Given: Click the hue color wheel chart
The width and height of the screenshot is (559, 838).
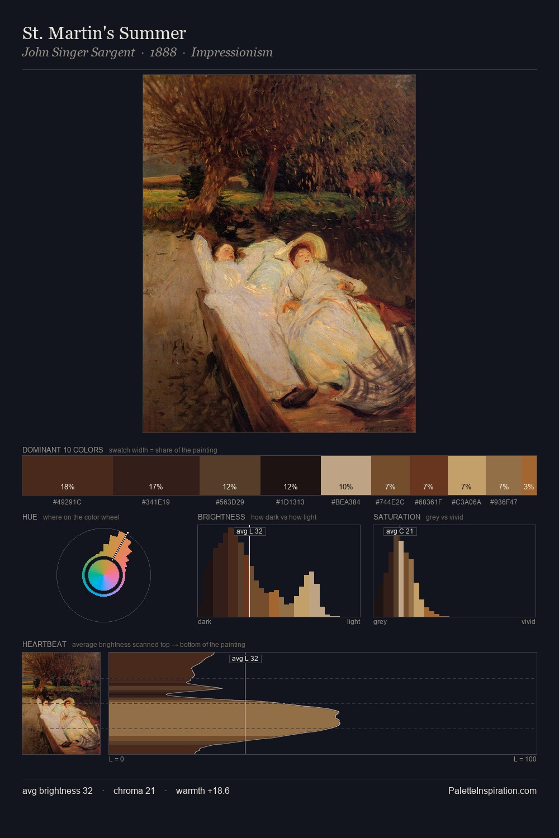Looking at the screenshot, I should pyautogui.click(x=103, y=575).
